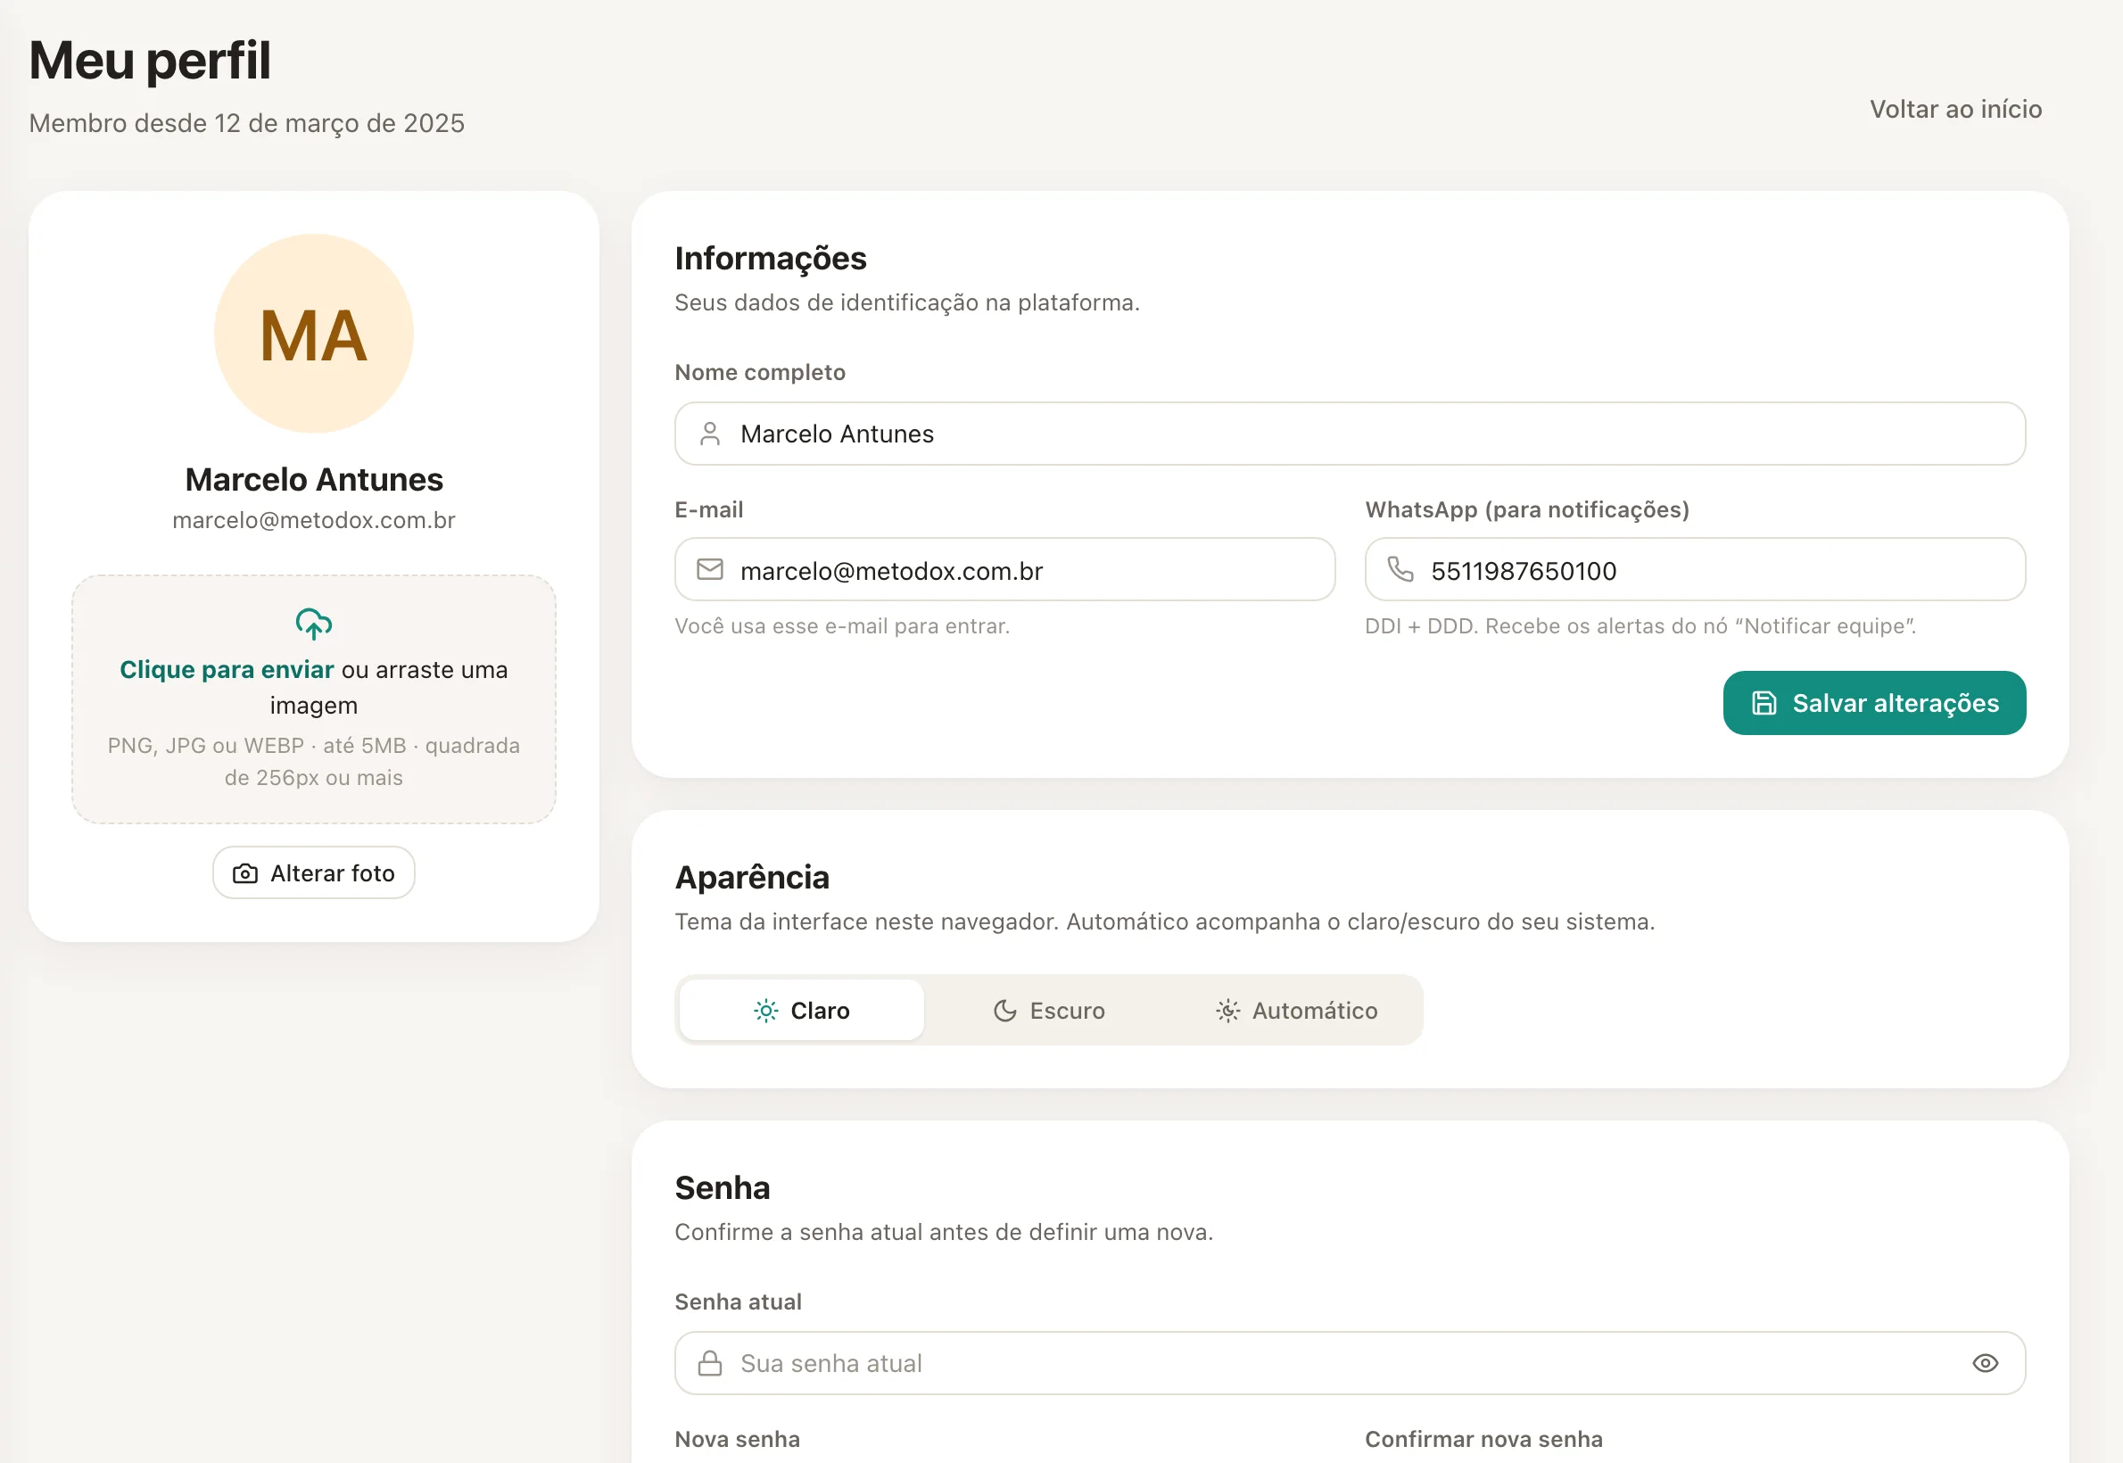
Task: Click the Confirmar nova senha label
Action: 1483,1439
